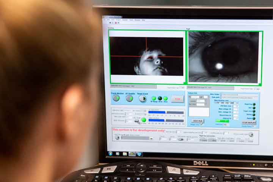Click the green indicator button near the Save button
Screen dimensions: 273x182
[x=223, y=121]
